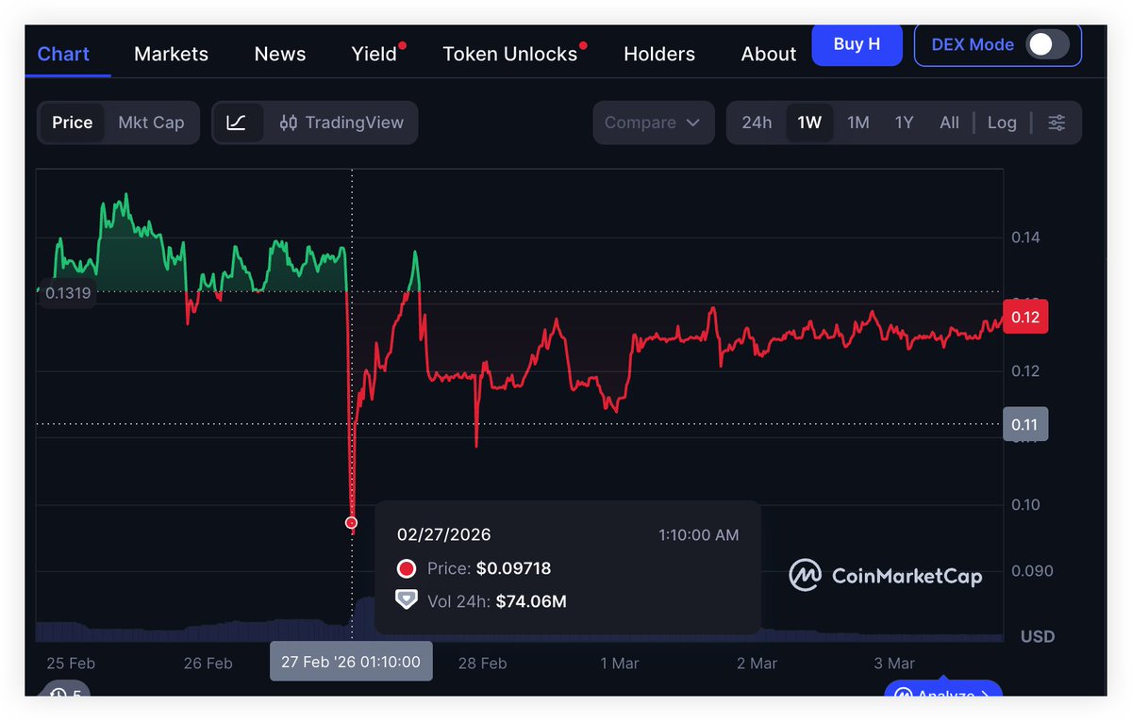1132x721 pixels.
Task: Switch to TradingView chart mode
Action: [x=341, y=123]
